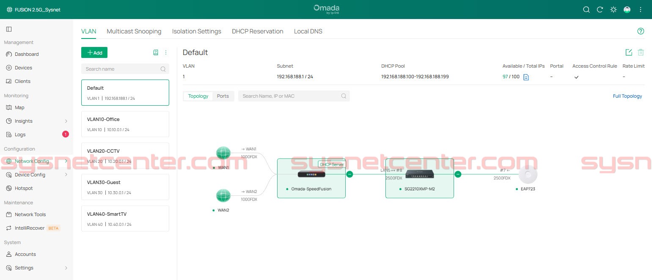Open the IP list document icon
This screenshot has width=652, height=280.
point(526,77)
